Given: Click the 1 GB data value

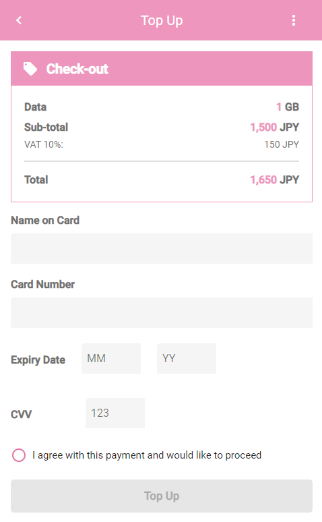Looking at the screenshot, I should pos(288,107).
